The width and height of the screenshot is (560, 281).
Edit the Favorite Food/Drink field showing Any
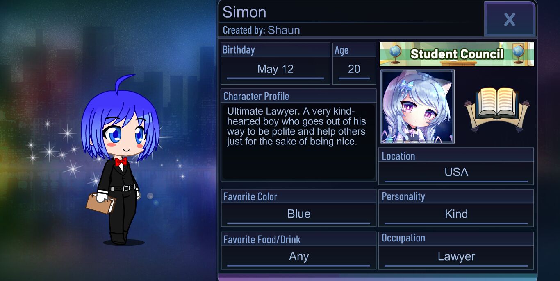(299, 256)
